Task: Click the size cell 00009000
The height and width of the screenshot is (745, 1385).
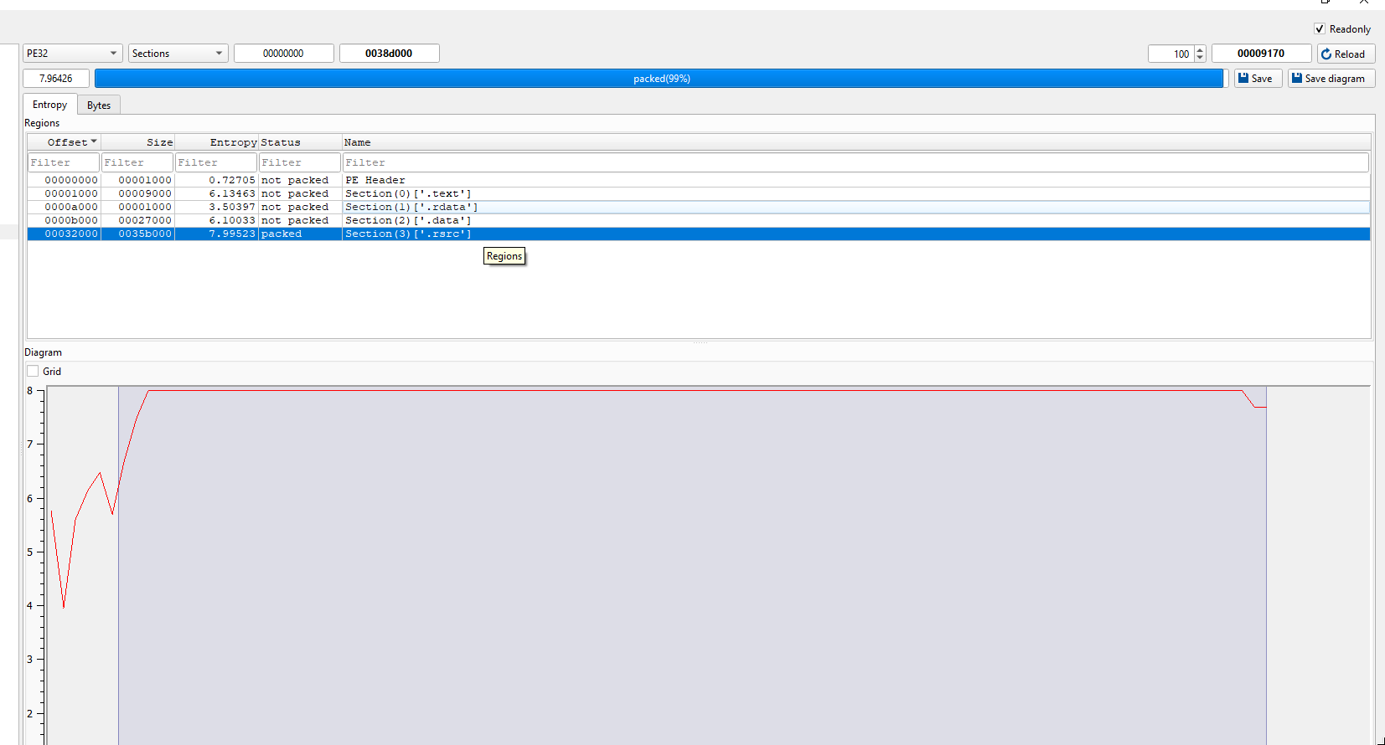Action: point(145,193)
